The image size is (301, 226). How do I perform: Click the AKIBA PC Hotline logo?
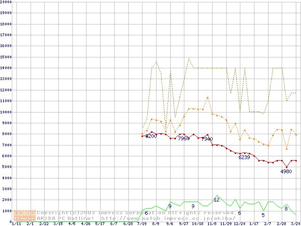[x=25, y=216]
